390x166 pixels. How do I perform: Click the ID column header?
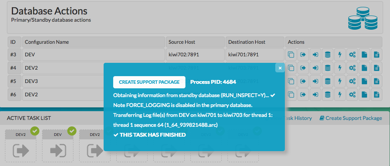click(15, 42)
